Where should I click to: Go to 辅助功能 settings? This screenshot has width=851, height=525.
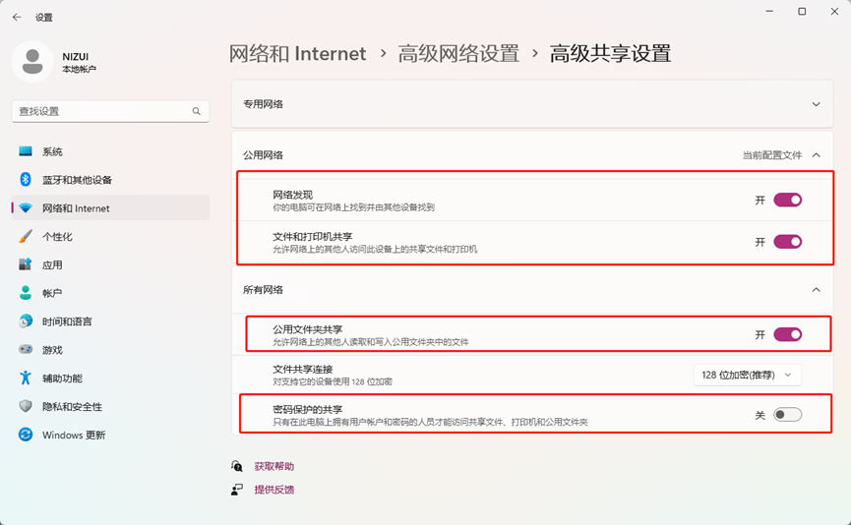tap(111, 379)
